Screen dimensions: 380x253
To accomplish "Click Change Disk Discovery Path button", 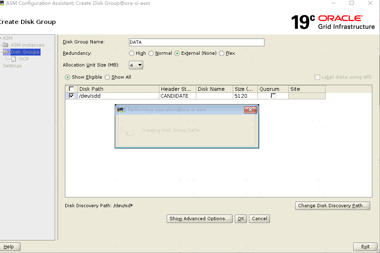I will (333, 206).
